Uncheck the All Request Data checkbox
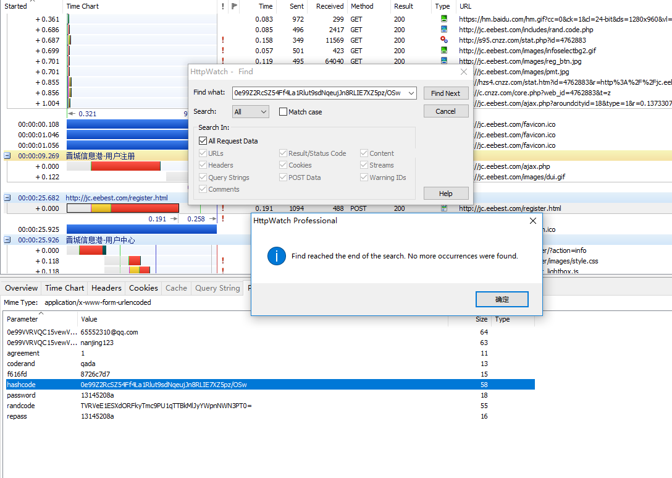The height and width of the screenshot is (478, 672). tap(203, 141)
